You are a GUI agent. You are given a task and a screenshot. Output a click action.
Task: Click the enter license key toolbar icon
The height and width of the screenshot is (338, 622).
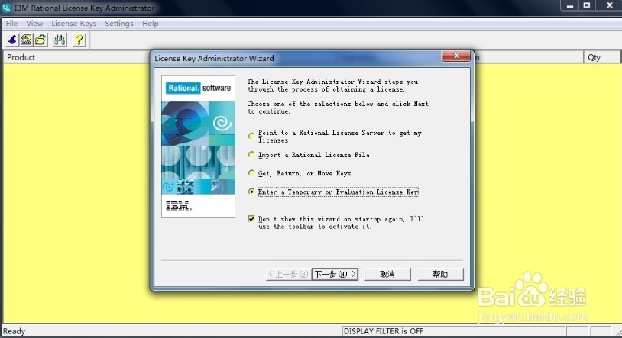tap(27, 40)
